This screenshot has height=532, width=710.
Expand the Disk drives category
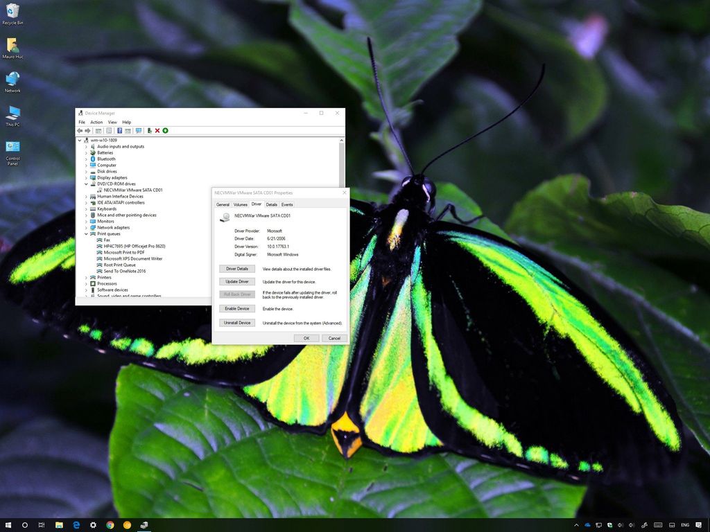click(x=86, y=171)
